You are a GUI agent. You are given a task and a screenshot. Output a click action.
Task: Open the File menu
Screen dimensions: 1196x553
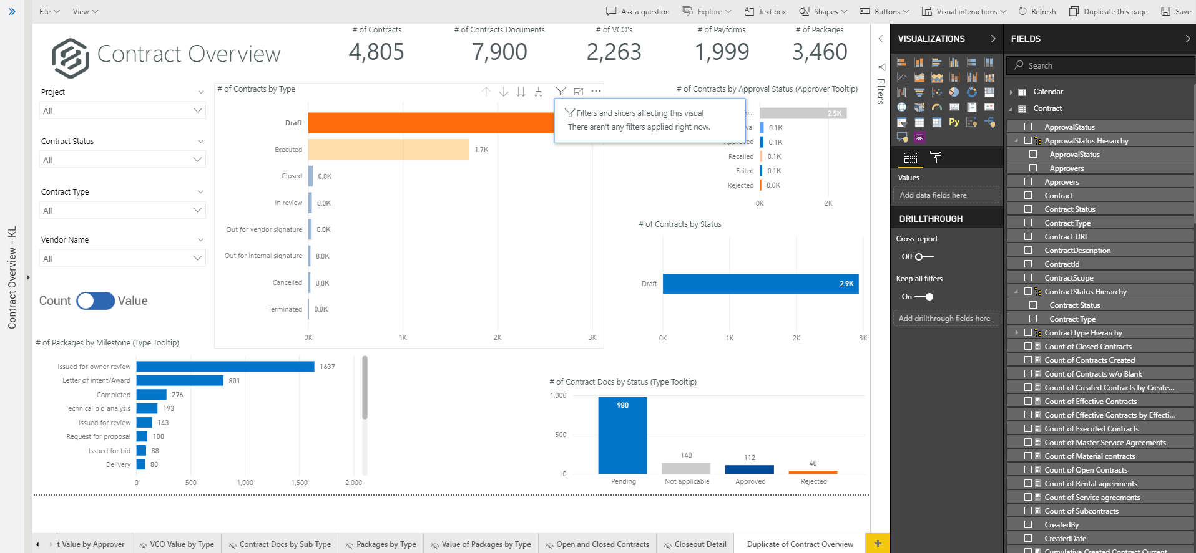click(x=49, y=11)
